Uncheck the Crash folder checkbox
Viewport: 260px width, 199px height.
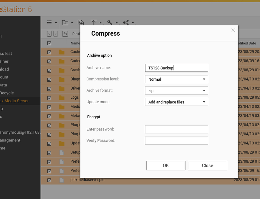tap(49, 71)
